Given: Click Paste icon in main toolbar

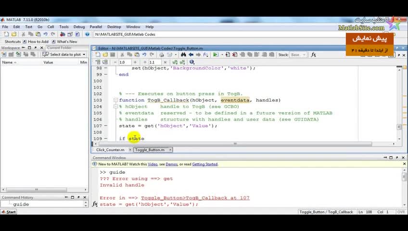Looking at the screenshot, I should pyautogui.click(x=38, y=34).
